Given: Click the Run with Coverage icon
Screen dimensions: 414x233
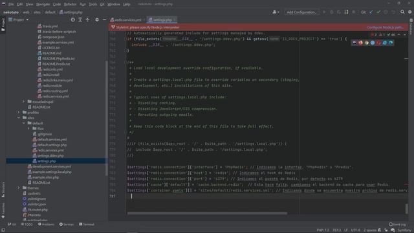Looking at the screenshot, I should click(339, 12).
